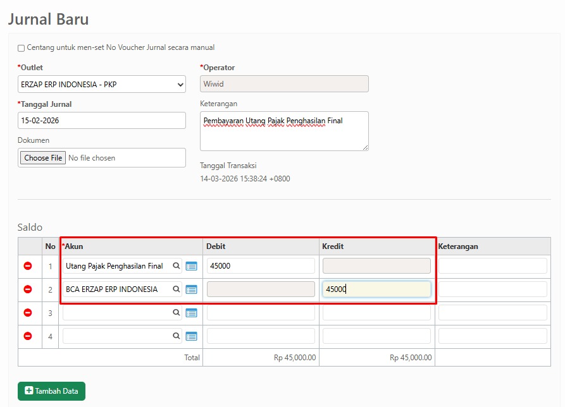The height and width of the screenshot is (407, 565).
Task: Focus the Keterangan field of row 1
Action: 492,266
